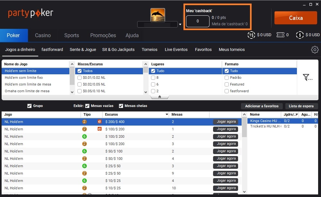Screen dimensions: 321x197
Task: Click the tickets icon
Action: click(x=280, y=35)
